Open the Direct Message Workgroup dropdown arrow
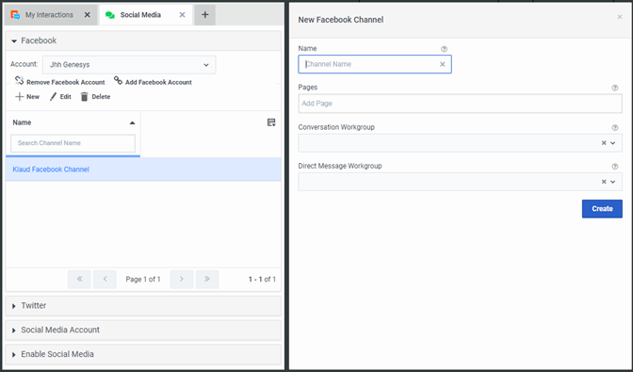This screenshot has height=372, width=633. [x=613, y=182]
